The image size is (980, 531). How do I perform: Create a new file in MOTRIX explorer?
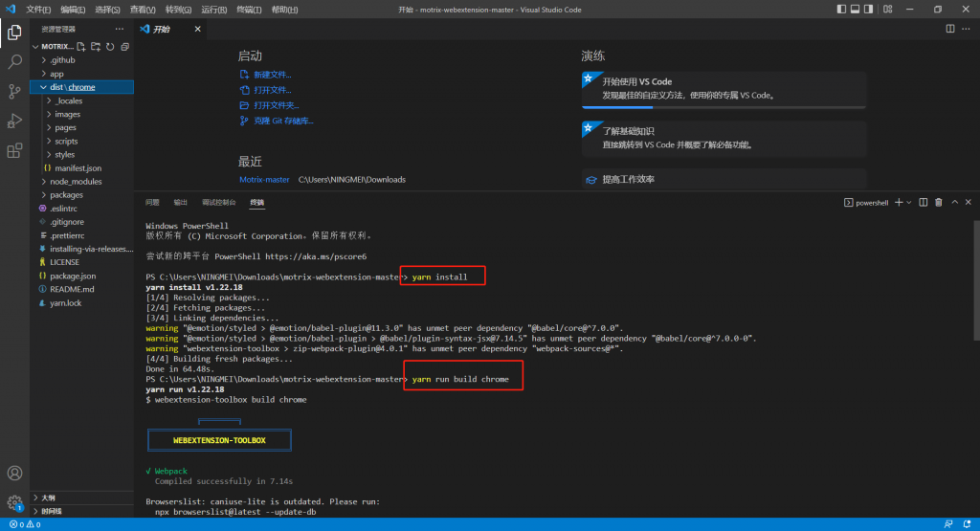[81, 47]
